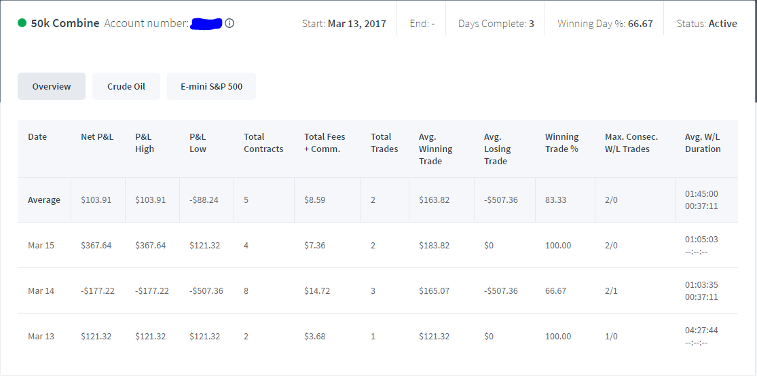This screenshot has width=757, height=376.
Task: Click the Average row label
Action: click(44, 200)
